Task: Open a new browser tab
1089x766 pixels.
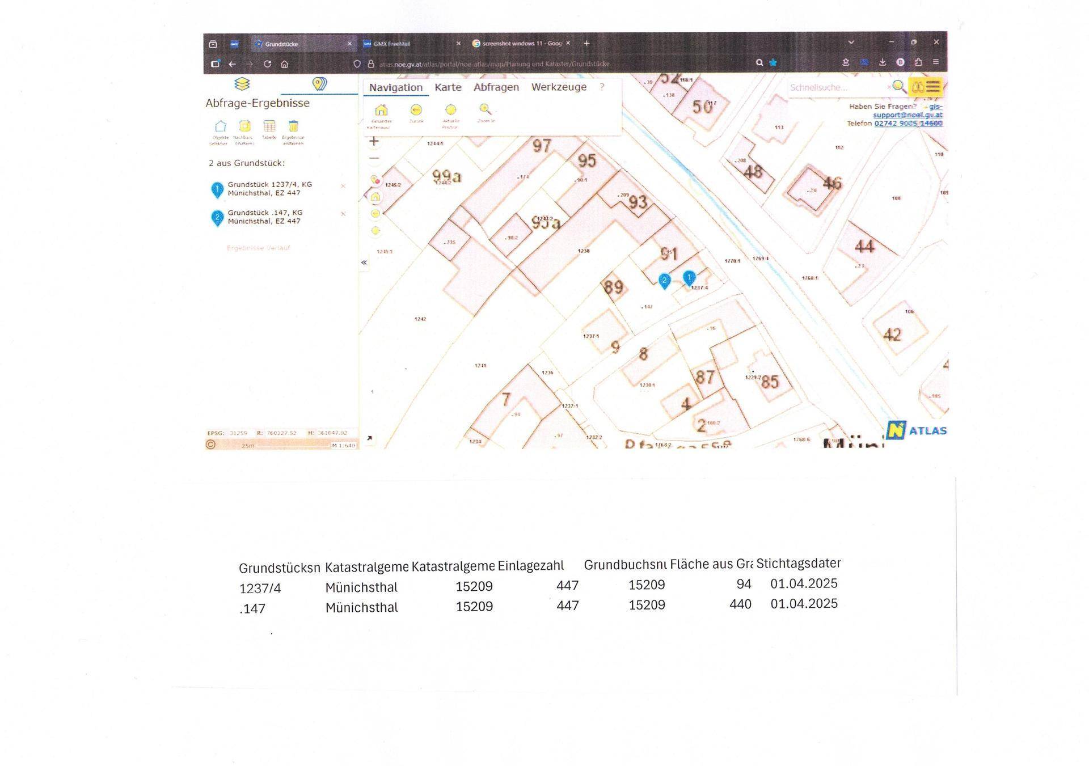Action: coord(586,43)
